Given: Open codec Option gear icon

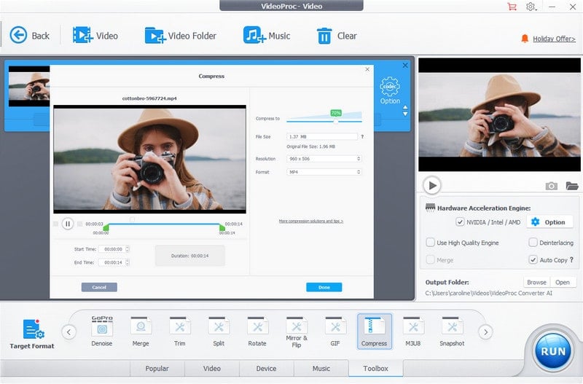Looking at the screenshot, I should [x=390, y=86].
